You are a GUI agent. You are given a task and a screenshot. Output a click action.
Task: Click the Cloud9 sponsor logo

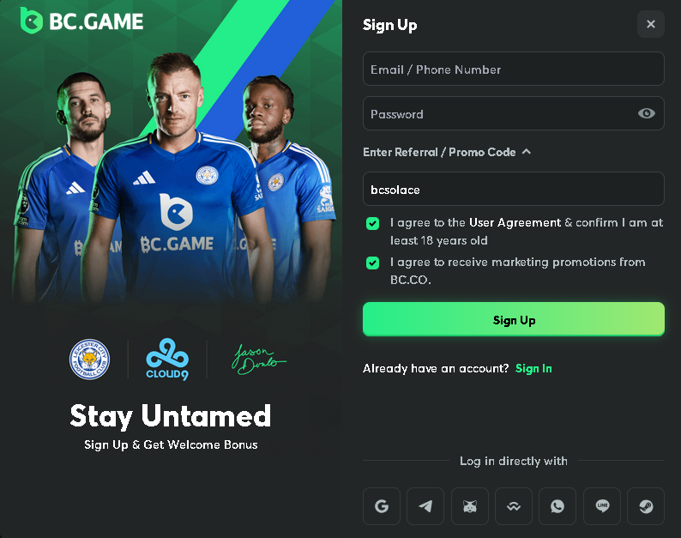pyautogui.click(x=167, y=358)
